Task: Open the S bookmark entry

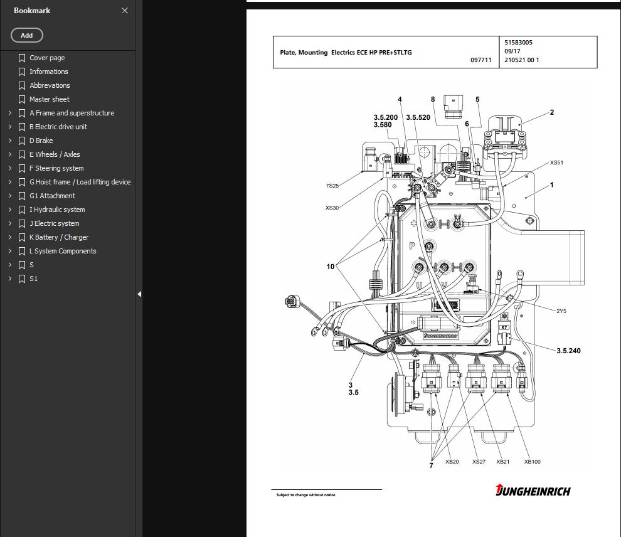Action: 30,265
